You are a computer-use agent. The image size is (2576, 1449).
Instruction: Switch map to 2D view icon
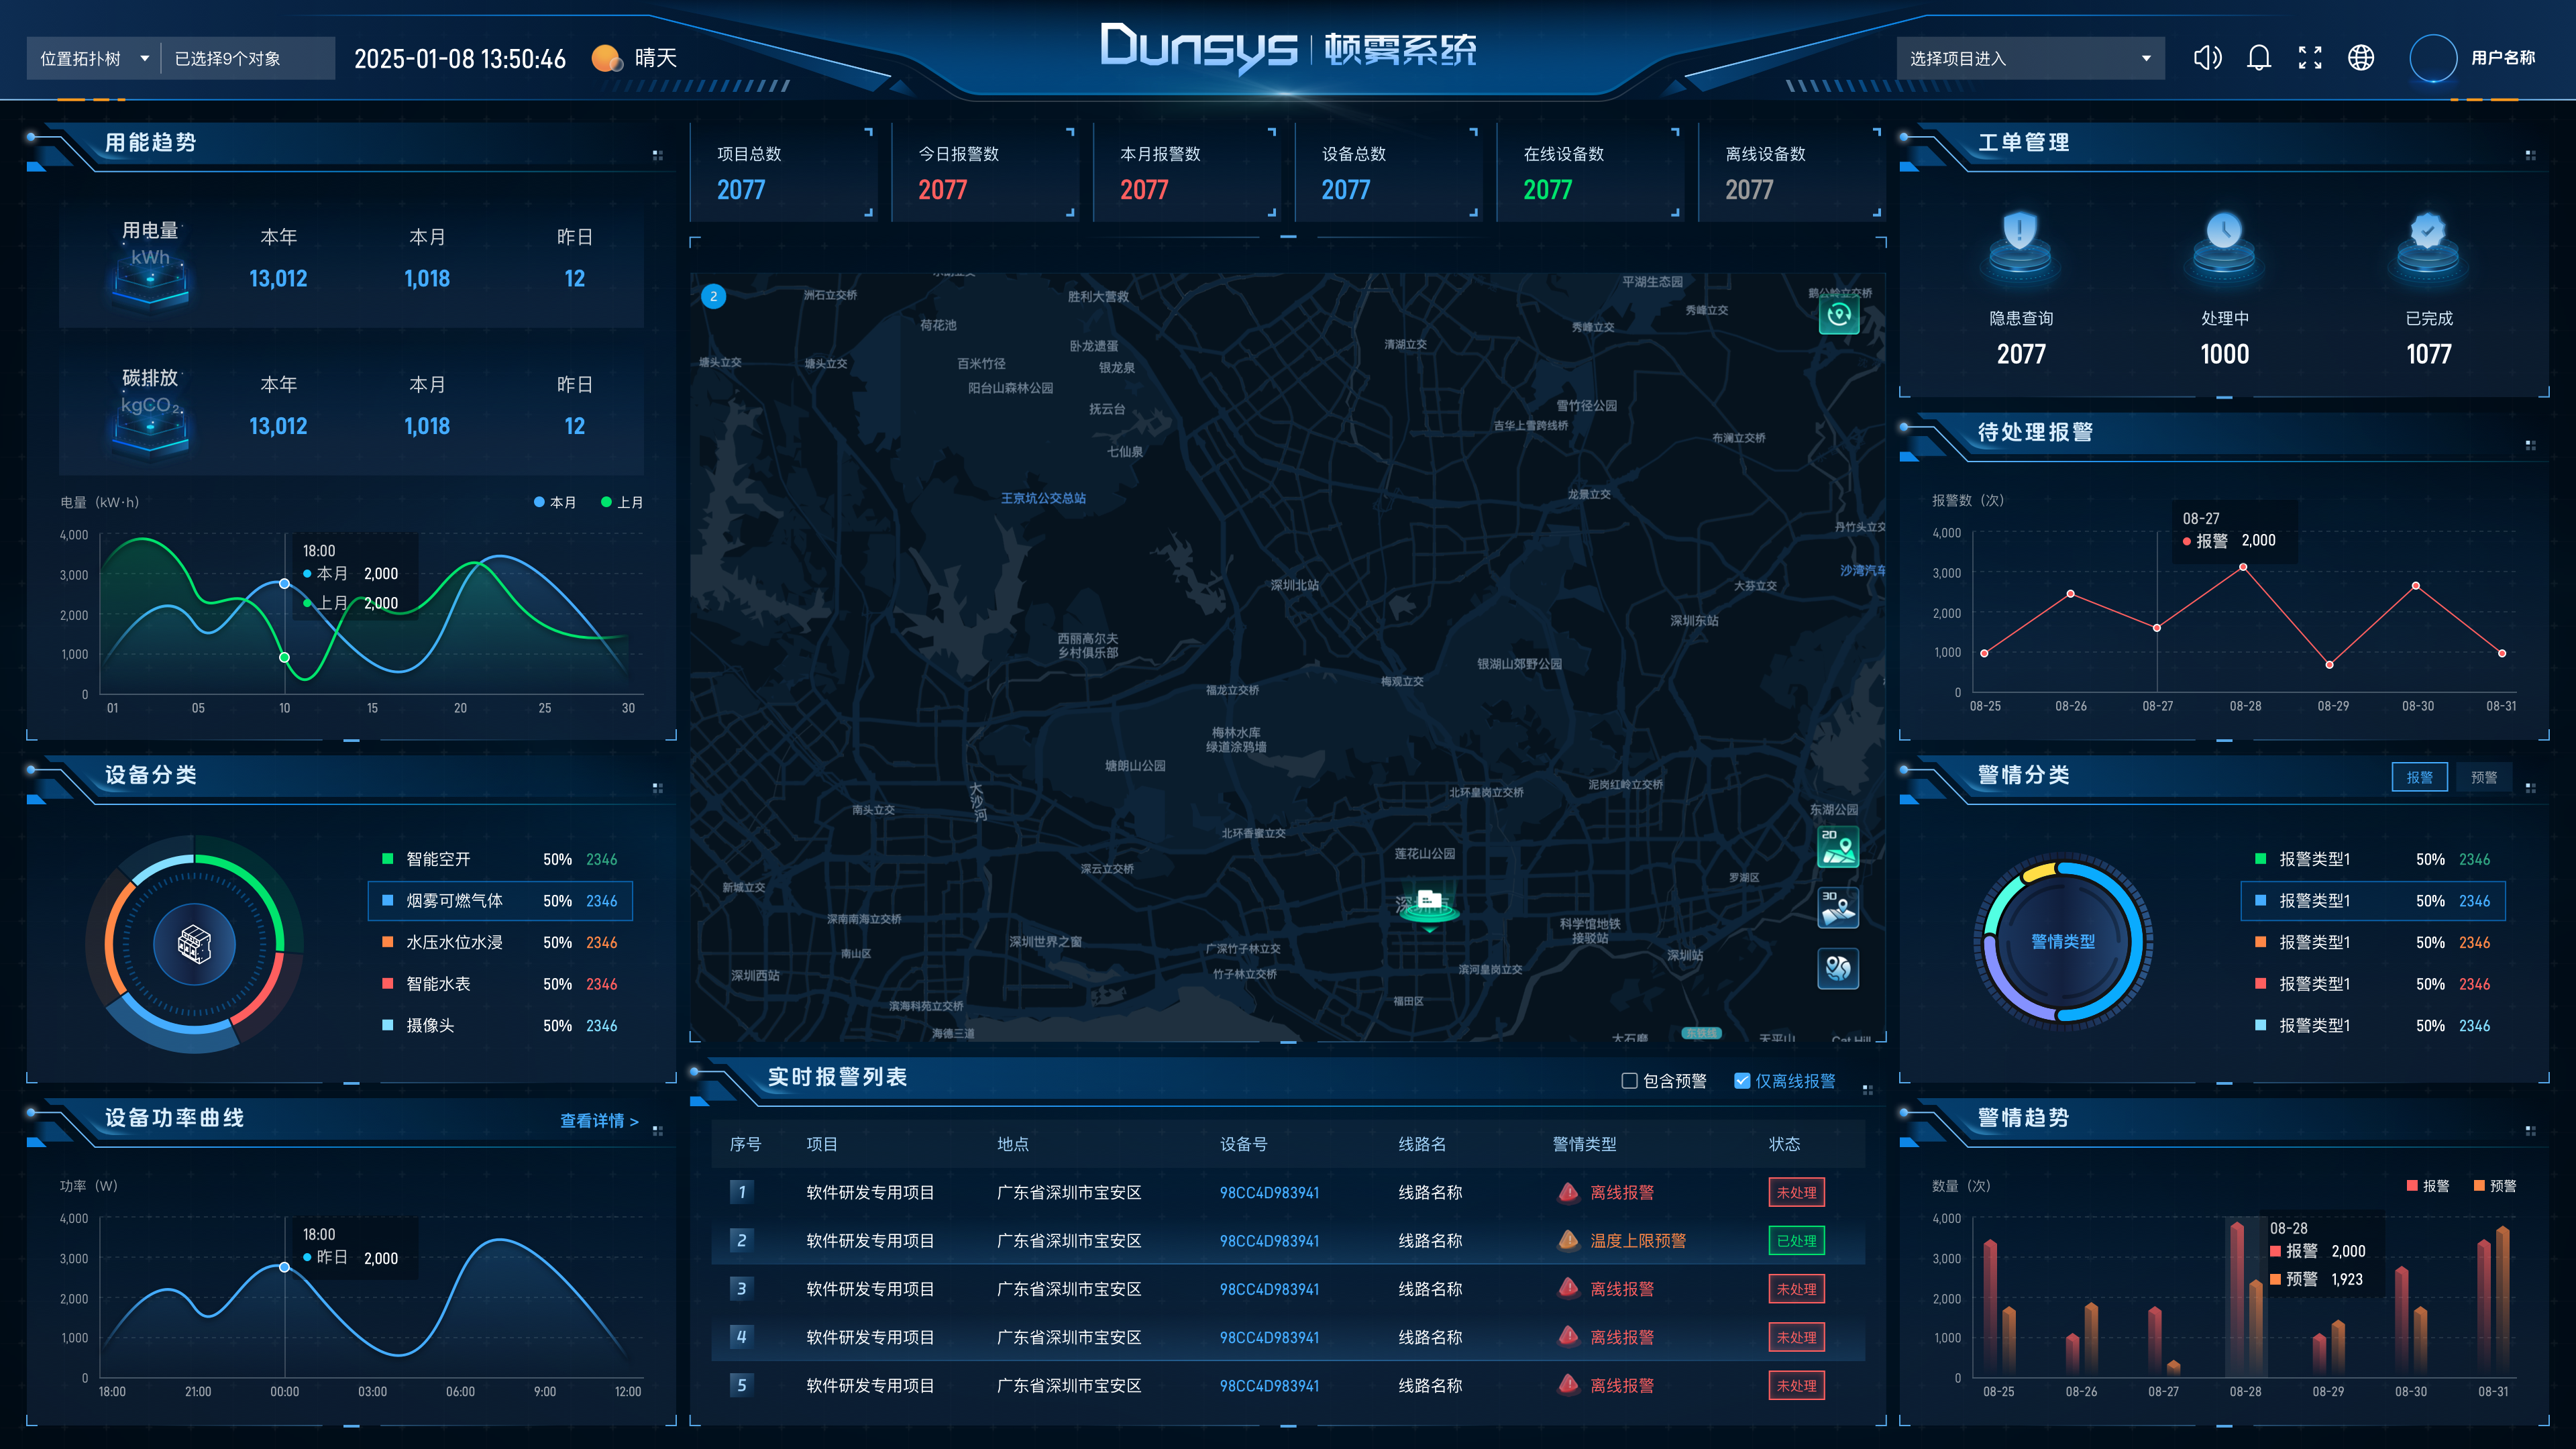pos(1837,847)
